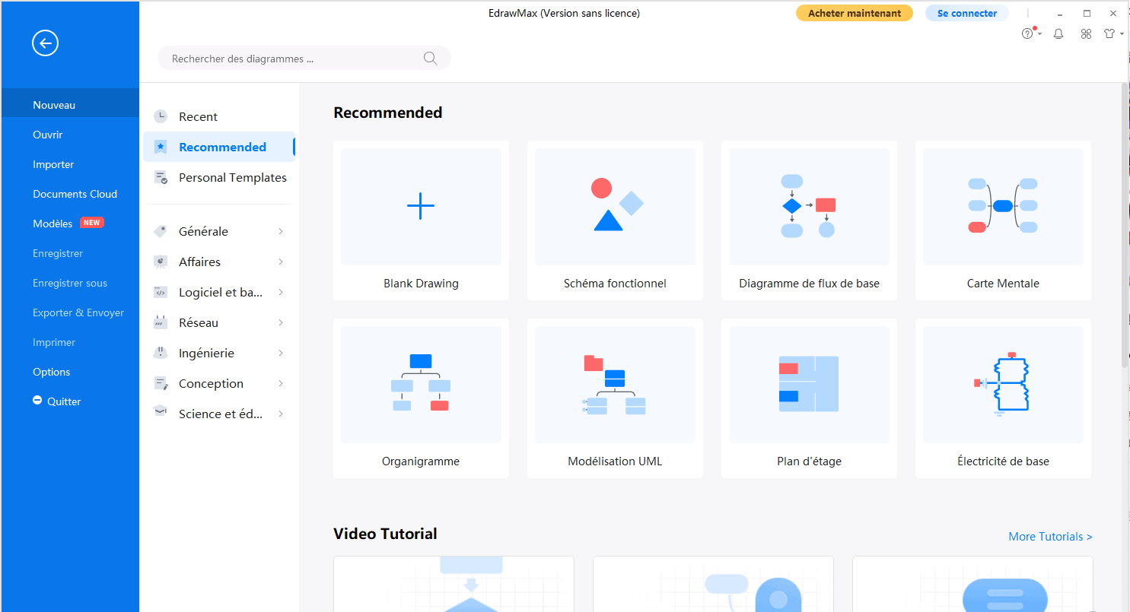The width and height of the screenshot is (1130, 612).
Task: Open the shirt theme icon
Action: [x=1110, y=33]
